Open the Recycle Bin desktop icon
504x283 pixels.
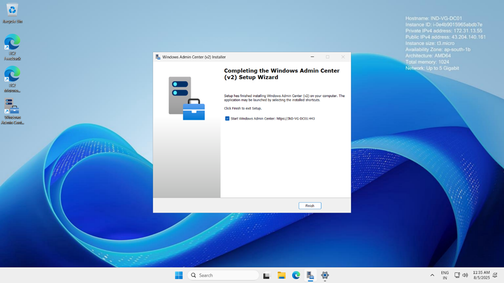coord(12,12)
